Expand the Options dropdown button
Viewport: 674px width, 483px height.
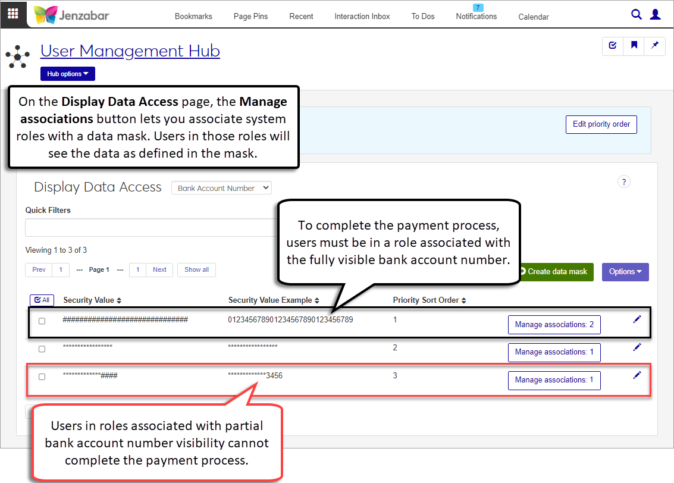click(625, 272)
